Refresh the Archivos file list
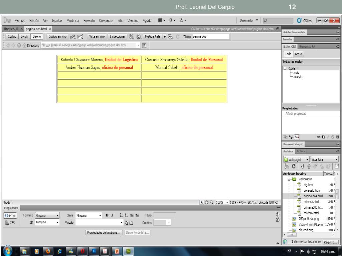The width and height of the screenshot is (342, 256). (x=294, y=166)
